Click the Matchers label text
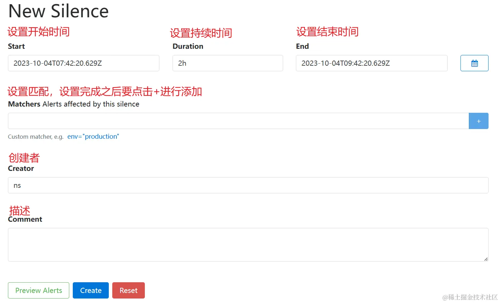Viewport: 500px width, 303px height. pyautogui.click(x=24, y=104)
